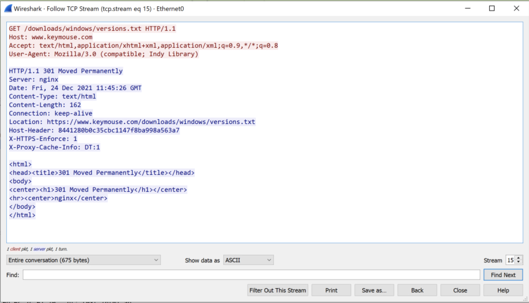Focus the Stream number field
Screen dimensions: 529x303
(511, 260)
